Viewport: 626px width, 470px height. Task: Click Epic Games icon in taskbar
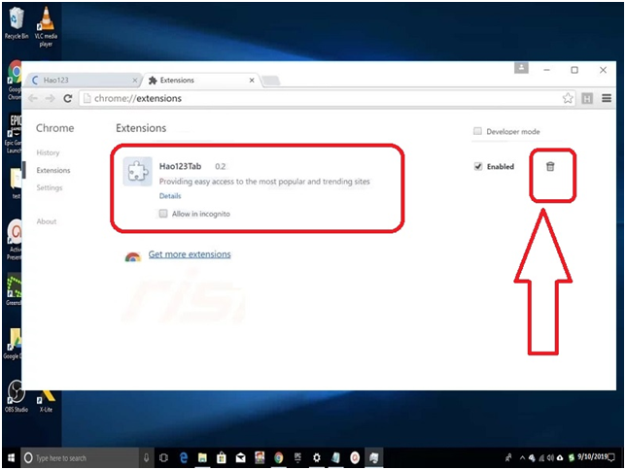(x=297, y=457)
